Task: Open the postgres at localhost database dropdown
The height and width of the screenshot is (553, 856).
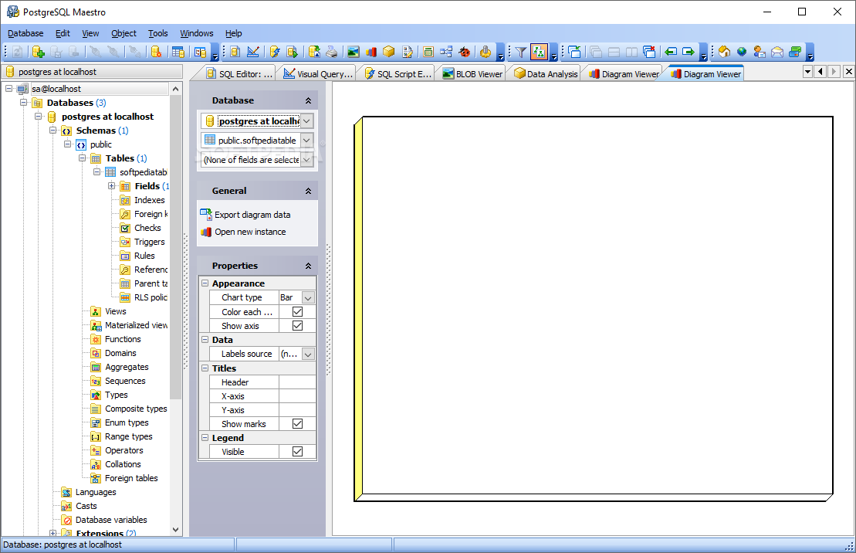Action: 306,121
